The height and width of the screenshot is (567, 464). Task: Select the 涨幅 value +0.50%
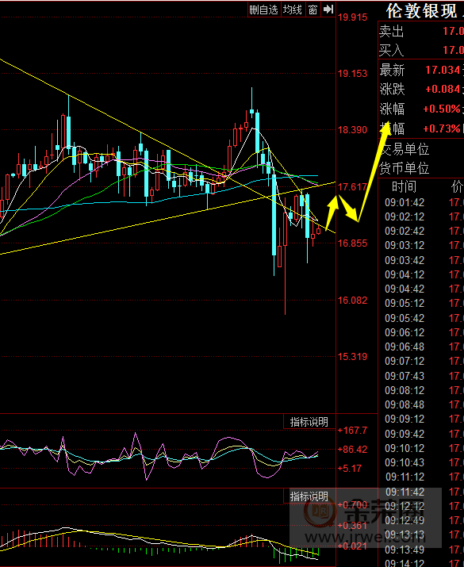[442, 109]
